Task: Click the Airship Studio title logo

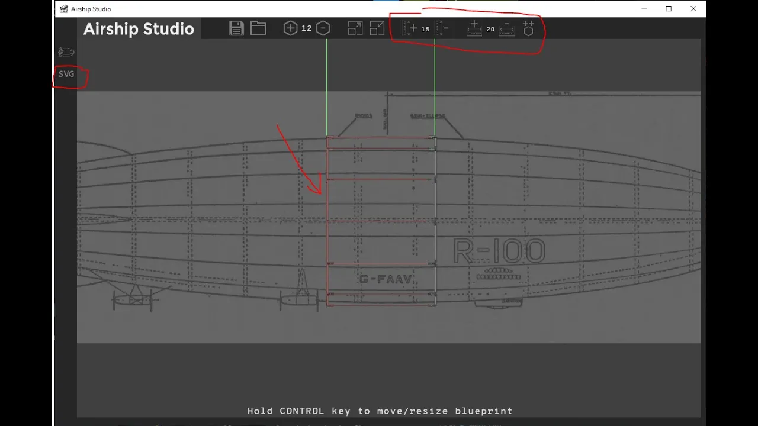Action: (x=139, y=29)
